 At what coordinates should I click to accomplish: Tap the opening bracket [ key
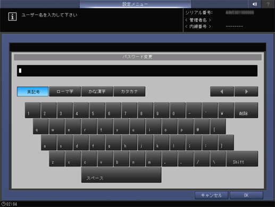point(218,126)
